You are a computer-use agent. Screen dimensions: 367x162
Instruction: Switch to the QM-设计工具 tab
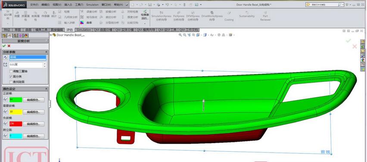pos(168,30)
